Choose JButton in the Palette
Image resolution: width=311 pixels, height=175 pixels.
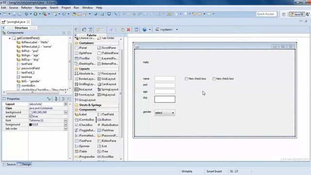point(104,120)
